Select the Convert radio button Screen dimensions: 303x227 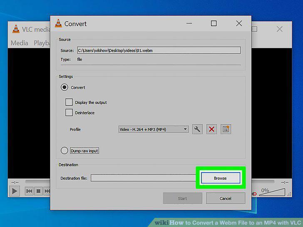coord(65,87)
